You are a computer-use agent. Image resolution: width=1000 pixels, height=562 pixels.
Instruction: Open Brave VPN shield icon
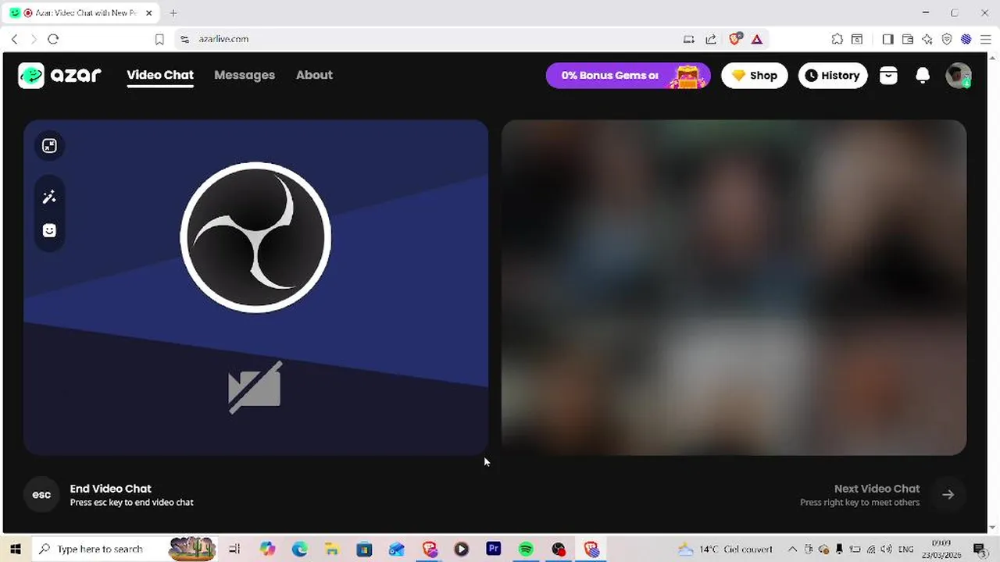[947, 39]
